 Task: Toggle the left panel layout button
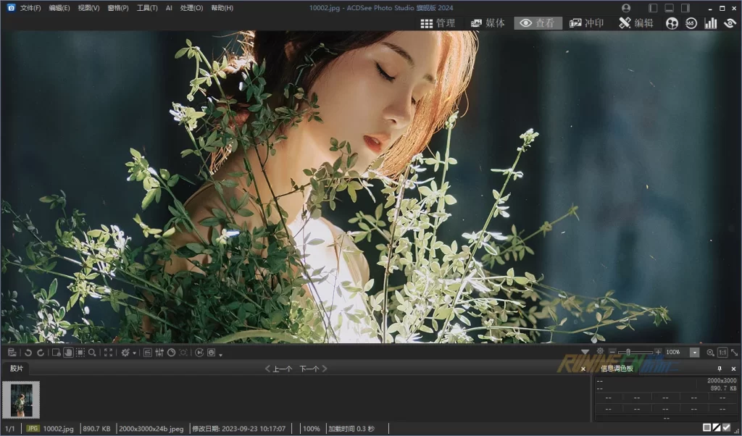pyautogui.click(x=653, y=8)
